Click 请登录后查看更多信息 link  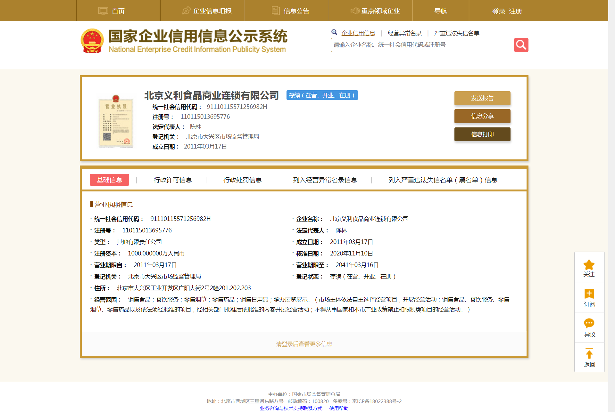tap(304, 344)
